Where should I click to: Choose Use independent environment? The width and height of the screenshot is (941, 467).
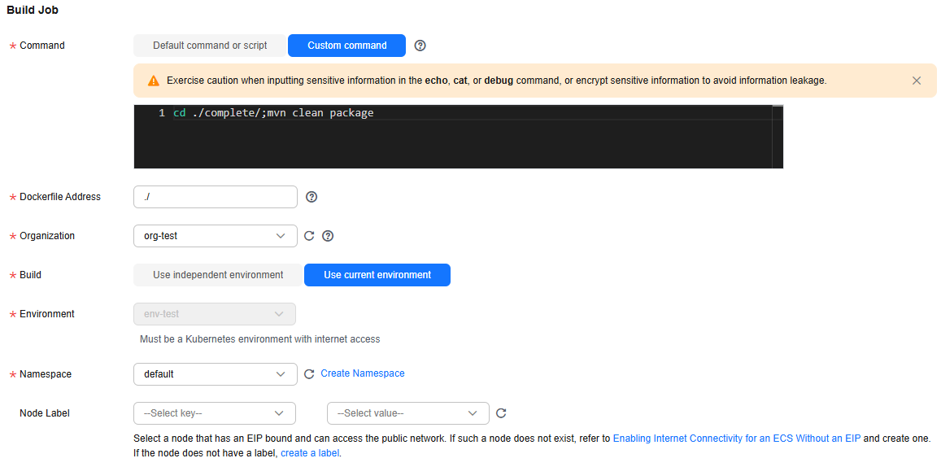click(218, 275)
